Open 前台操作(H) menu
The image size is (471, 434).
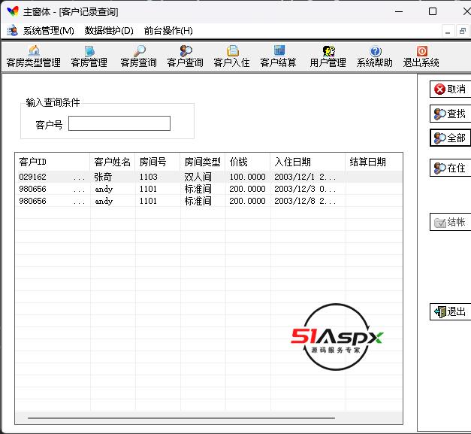(x=168, y=31)
